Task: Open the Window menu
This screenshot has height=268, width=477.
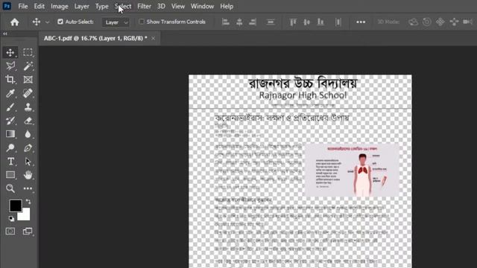Action: coord(202,7)
